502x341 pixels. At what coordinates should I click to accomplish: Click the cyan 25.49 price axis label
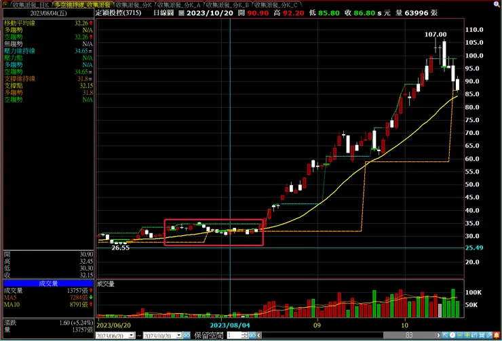474,247
